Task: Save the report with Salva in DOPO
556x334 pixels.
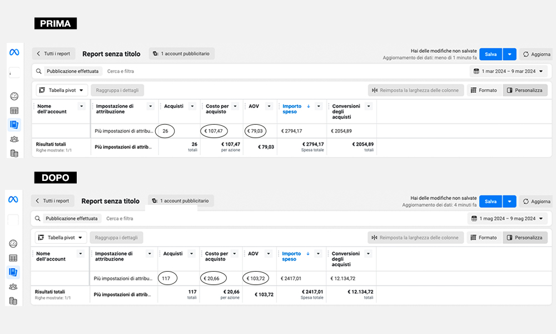Action: pyautogui.click(x=490, y=202)
